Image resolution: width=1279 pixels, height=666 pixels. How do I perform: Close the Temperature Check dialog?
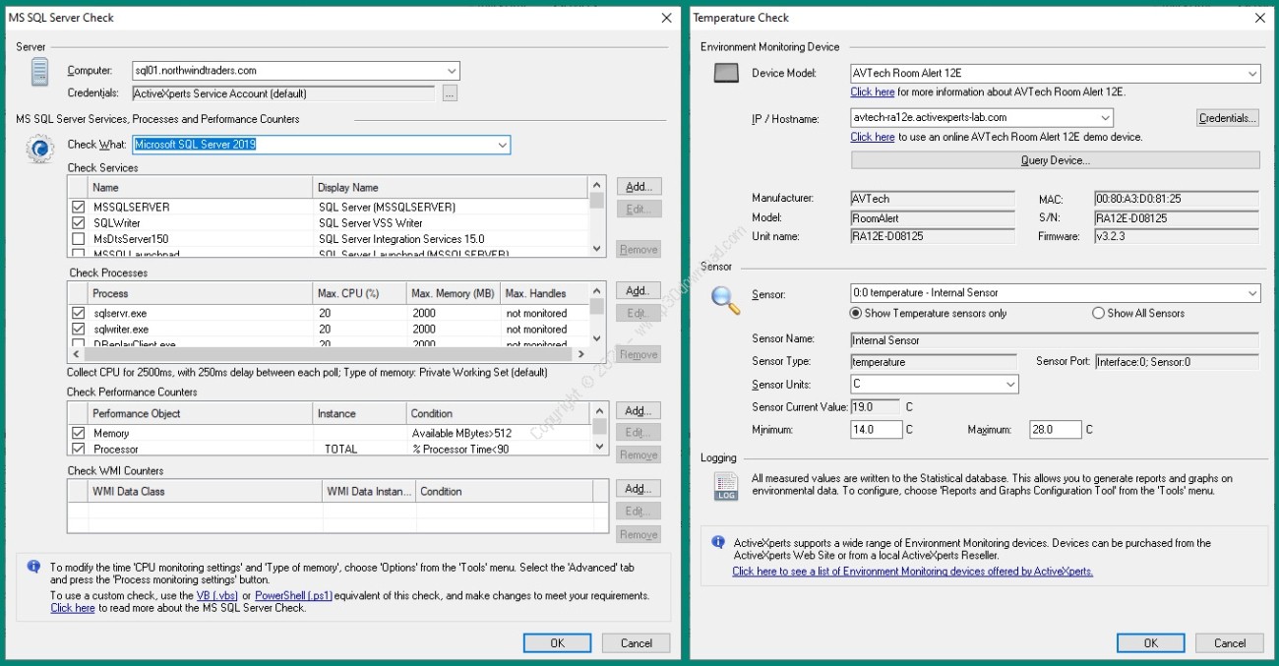click(1260, 18)
